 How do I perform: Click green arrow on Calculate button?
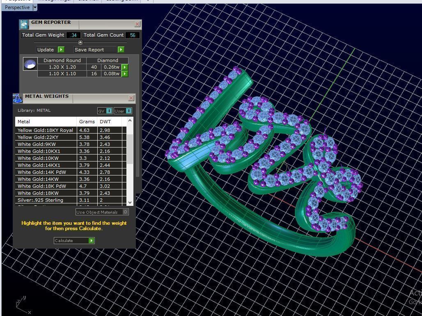pyautogui.click(x=92, y=240)
